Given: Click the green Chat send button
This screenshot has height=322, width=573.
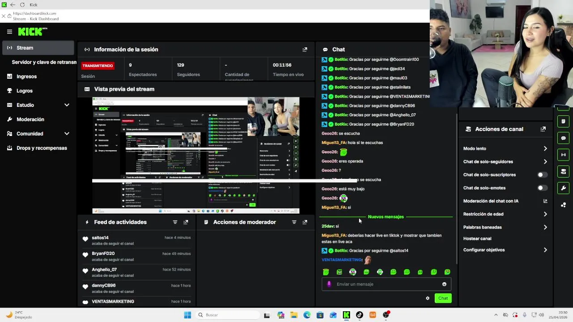Looking at the screenshot, I should (x=443, y=298).
